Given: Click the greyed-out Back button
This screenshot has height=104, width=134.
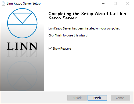Looking at the screenshot, I should point(77,98).
